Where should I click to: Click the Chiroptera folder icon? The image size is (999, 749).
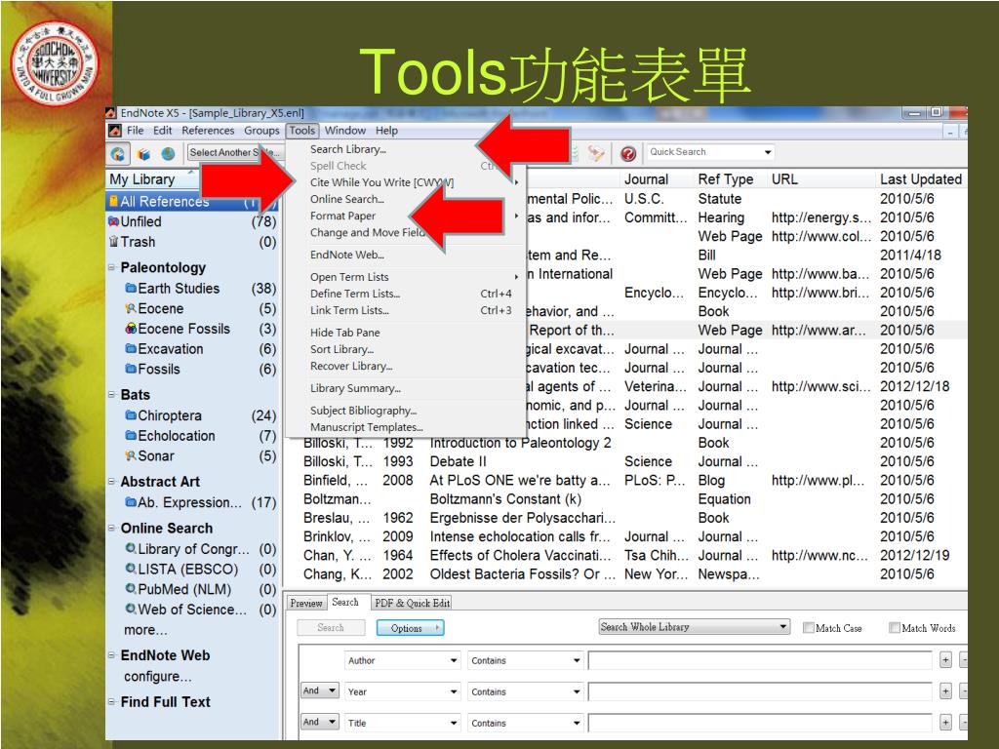click(132, 415)
